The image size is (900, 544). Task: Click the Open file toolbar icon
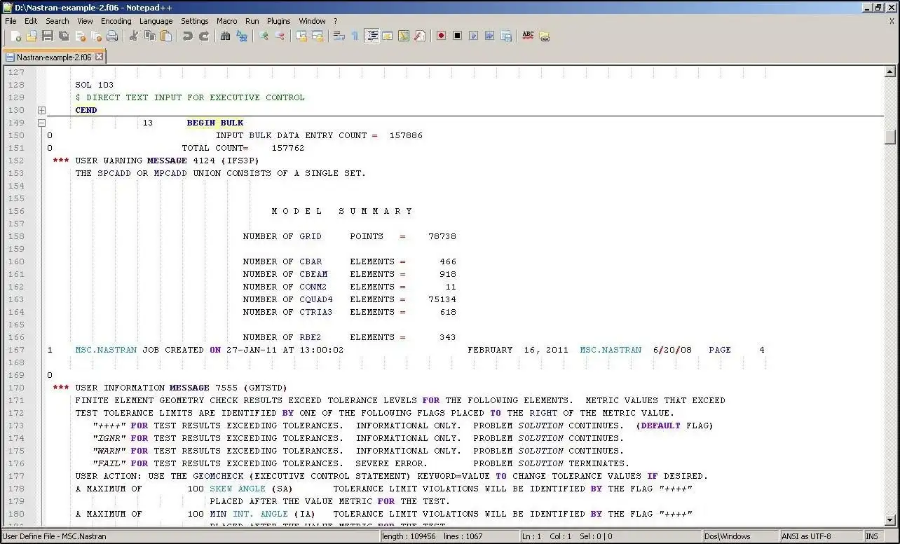[x=32, y=36]
